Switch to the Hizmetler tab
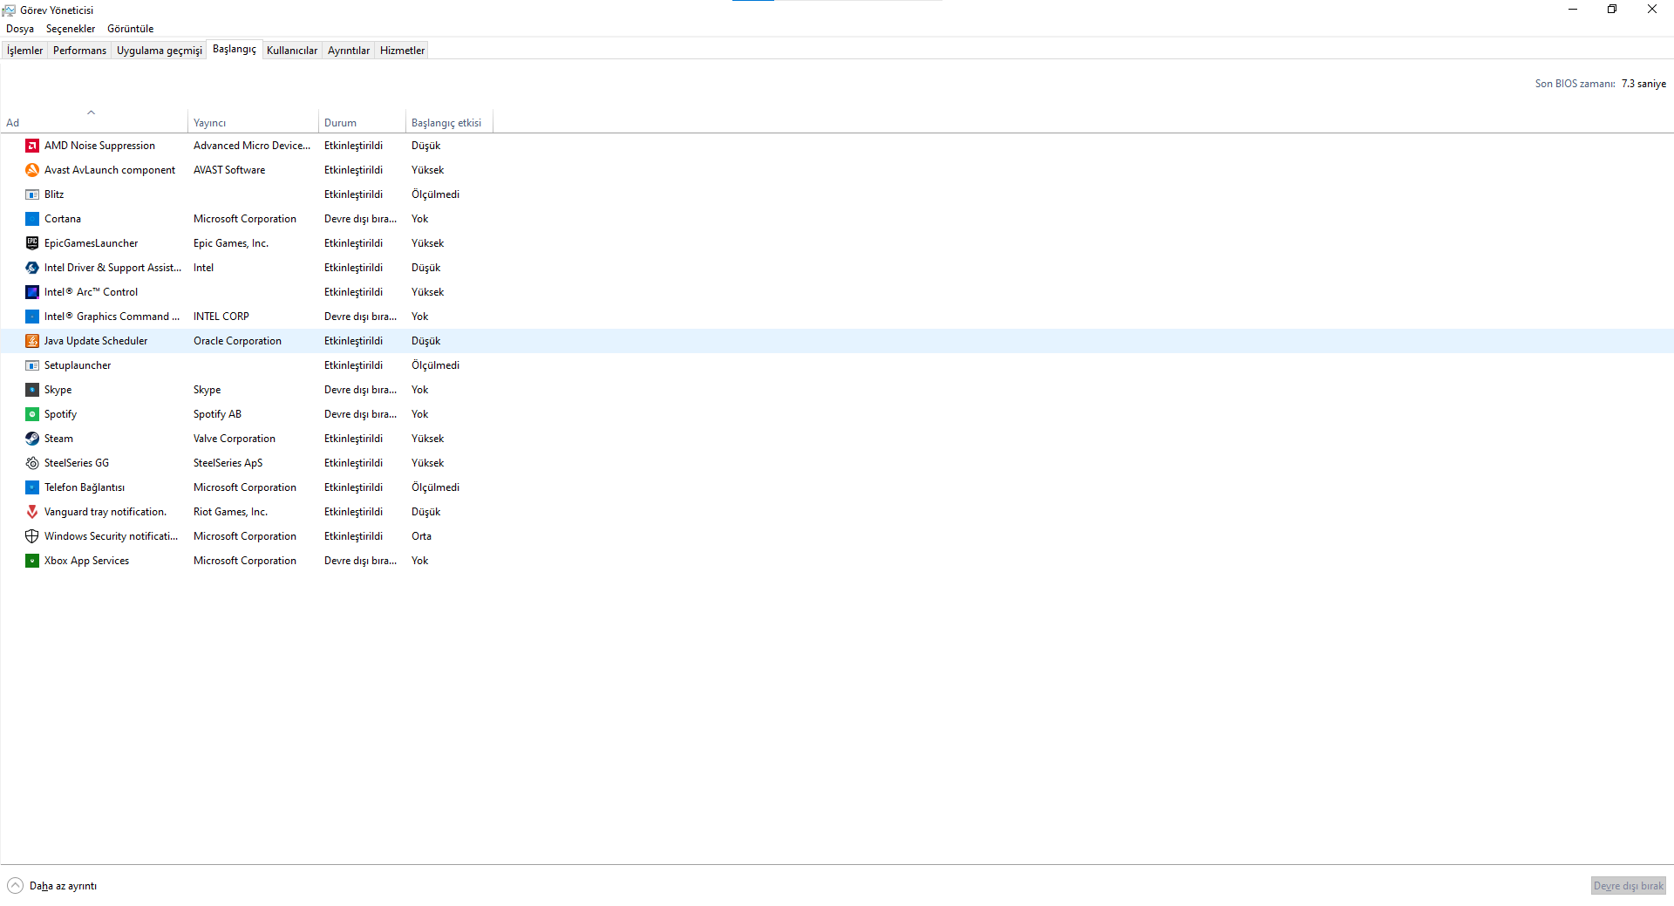The width and height of the screenshot is (1674, 906). point(402,51)
